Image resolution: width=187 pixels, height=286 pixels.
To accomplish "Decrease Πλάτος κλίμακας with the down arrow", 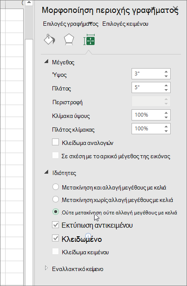I will coord(166,131).
